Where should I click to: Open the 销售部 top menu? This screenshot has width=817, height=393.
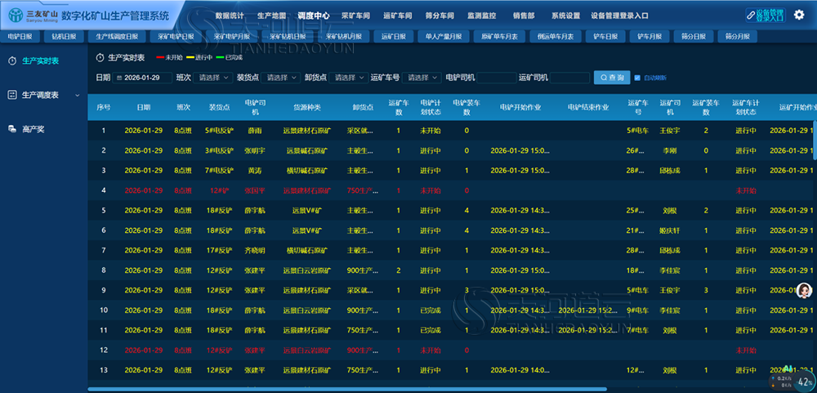[524, 16]
